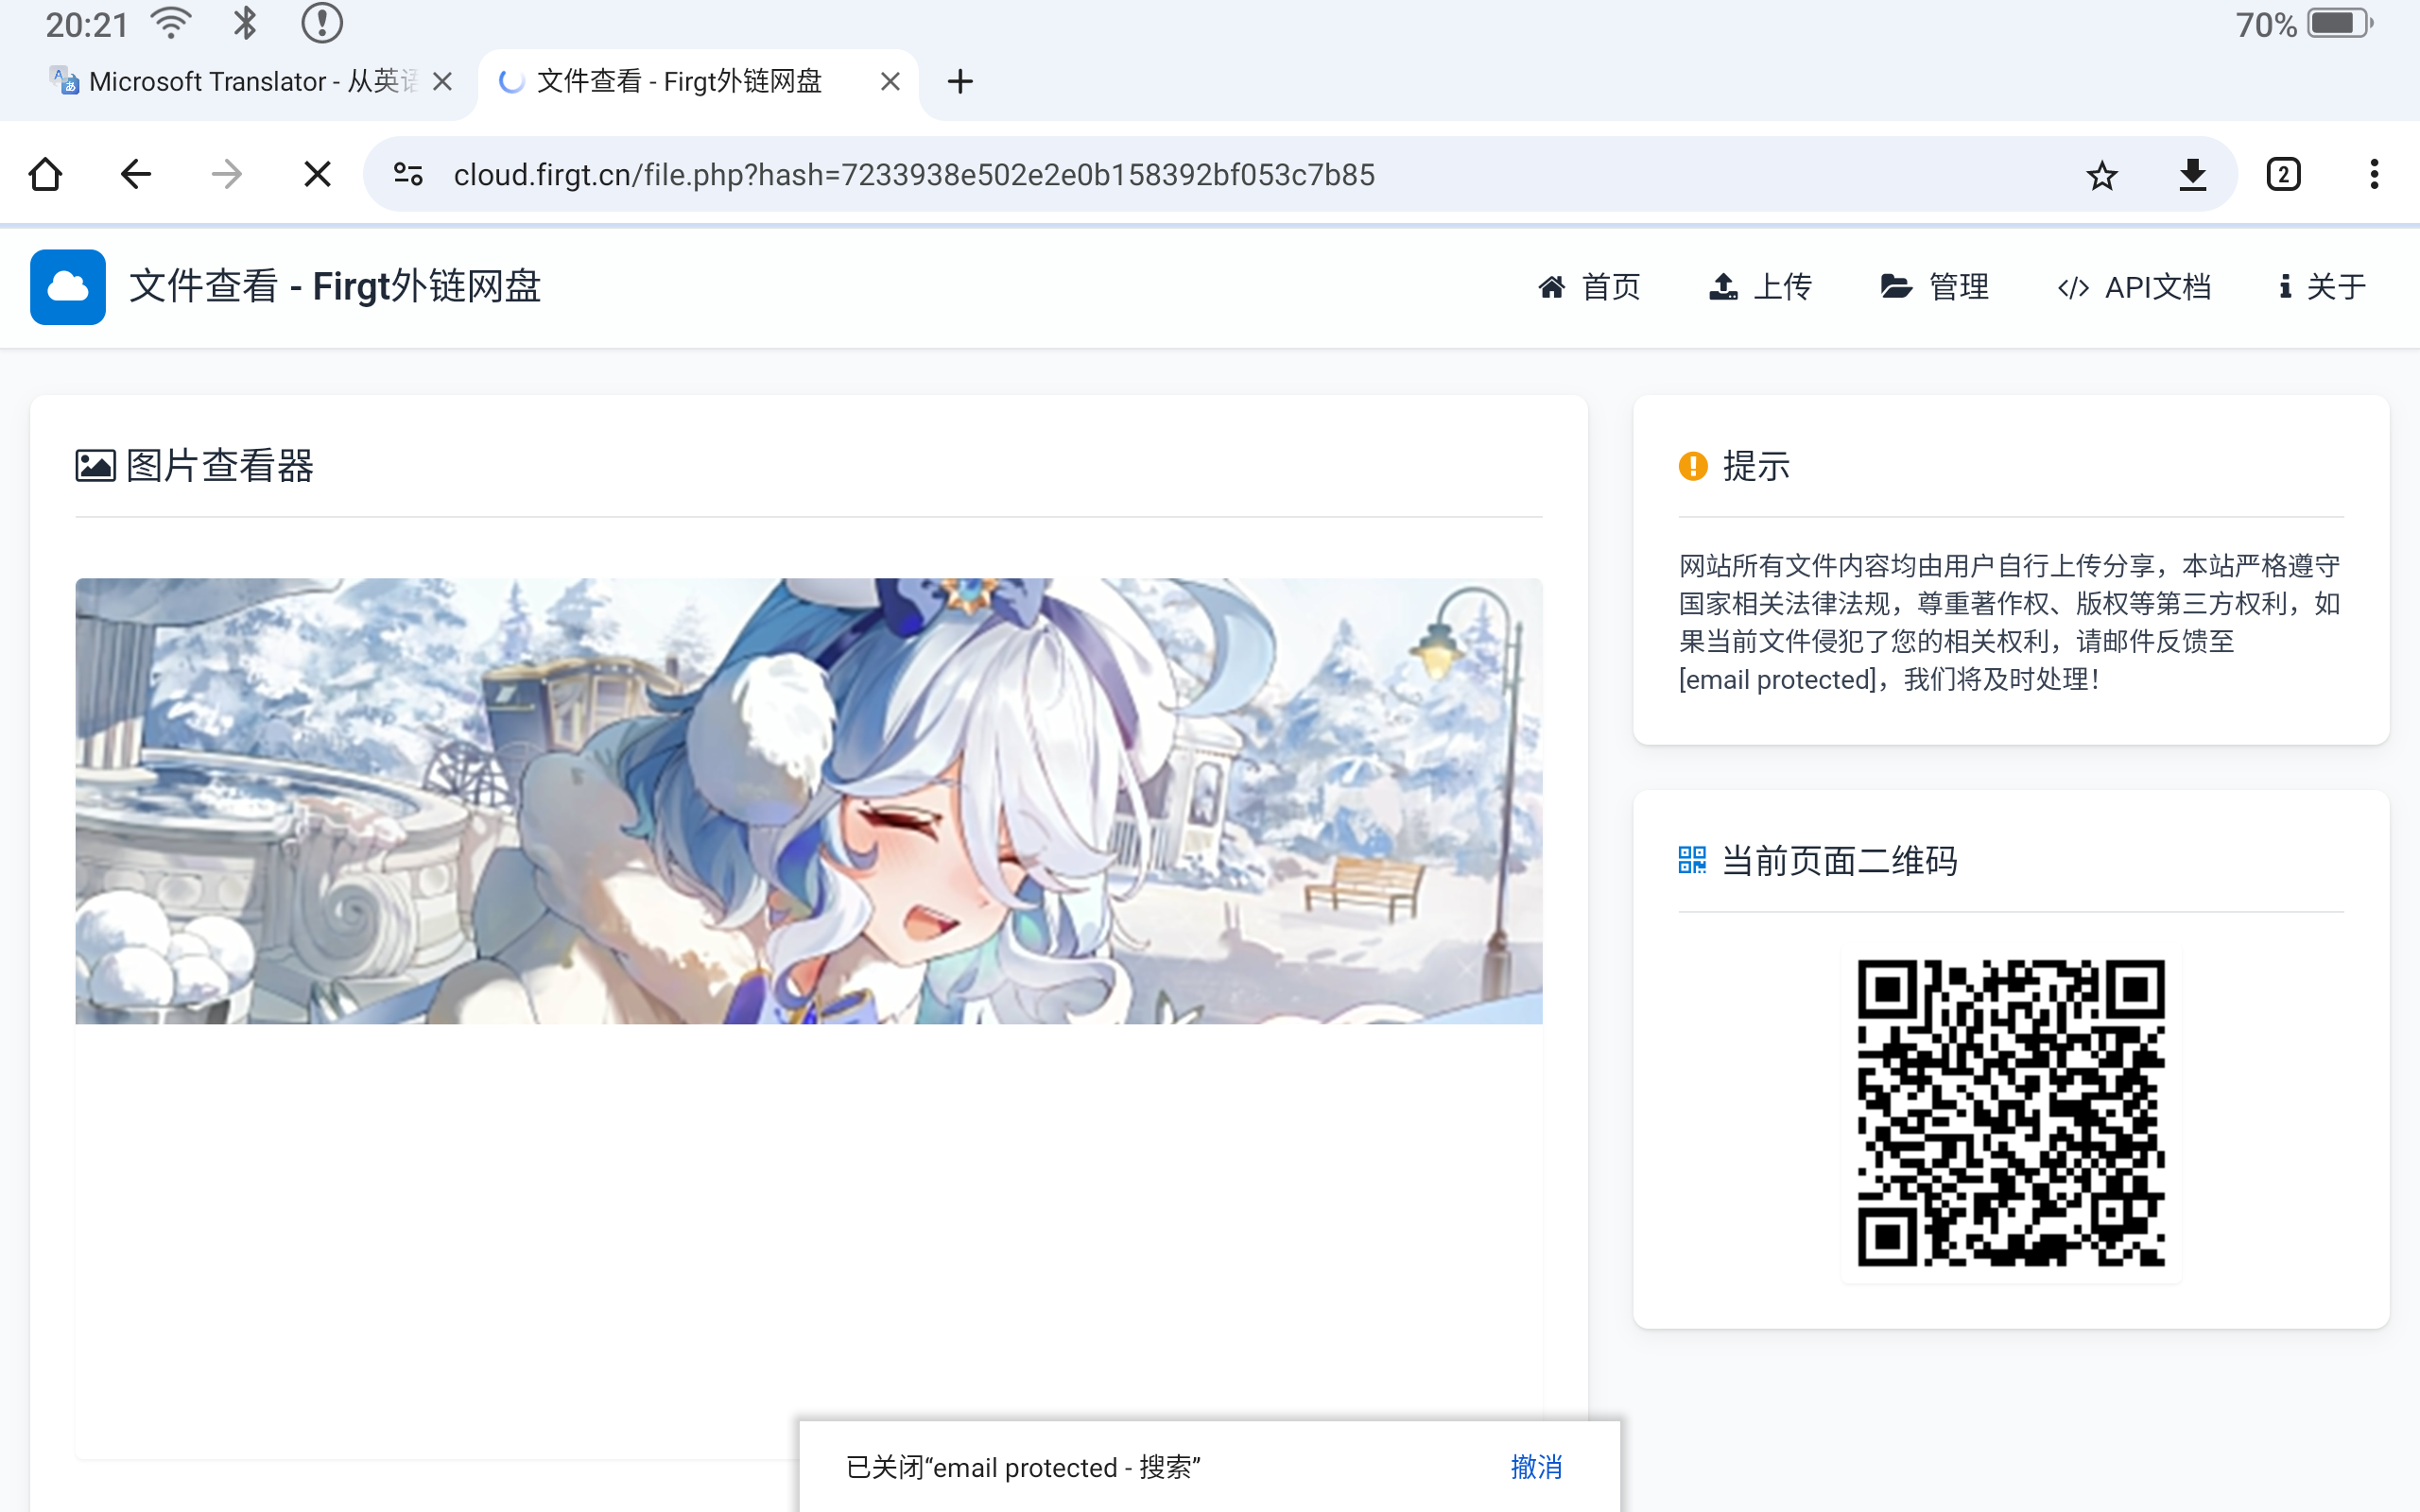Go back with the back arrow
The width and height of the screenshot is (2420, 1512).
136,175
